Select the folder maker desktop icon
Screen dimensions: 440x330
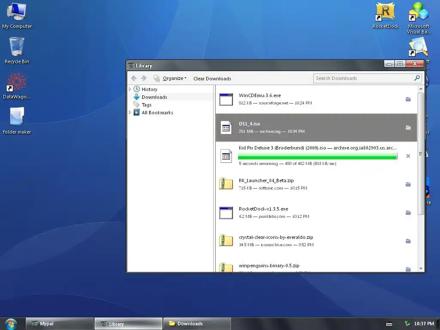17,121
